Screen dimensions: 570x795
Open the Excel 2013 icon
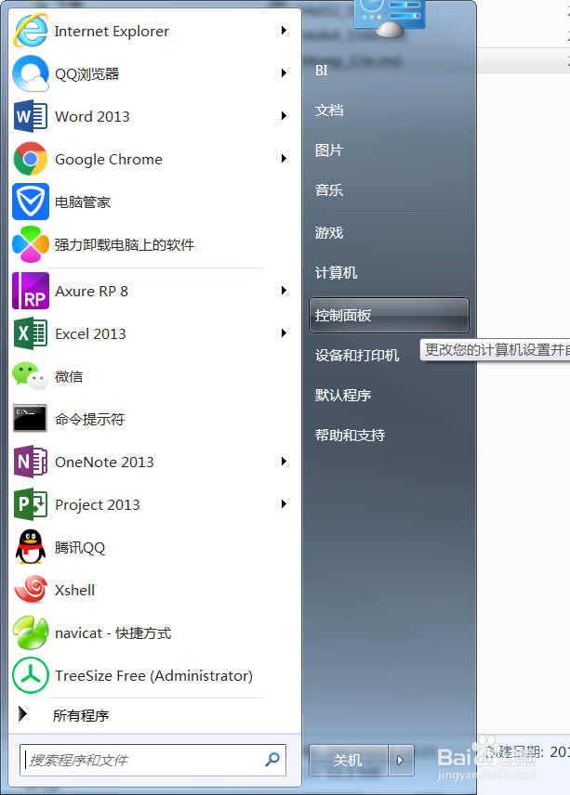coord(31,333)
